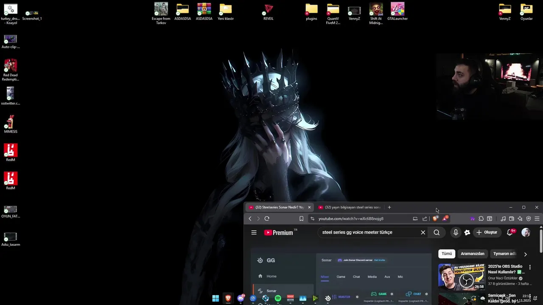Switch to the Steelseries Sonar Nedir tab
This screenshot has width=543, height=305.
point(279,207)
